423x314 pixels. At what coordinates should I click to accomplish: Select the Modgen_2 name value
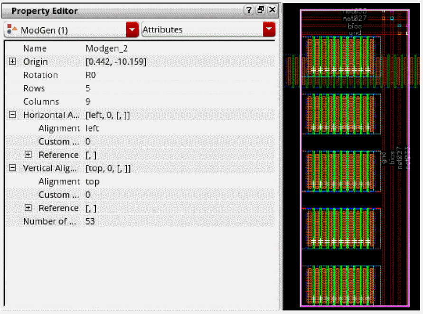point(106,48)
